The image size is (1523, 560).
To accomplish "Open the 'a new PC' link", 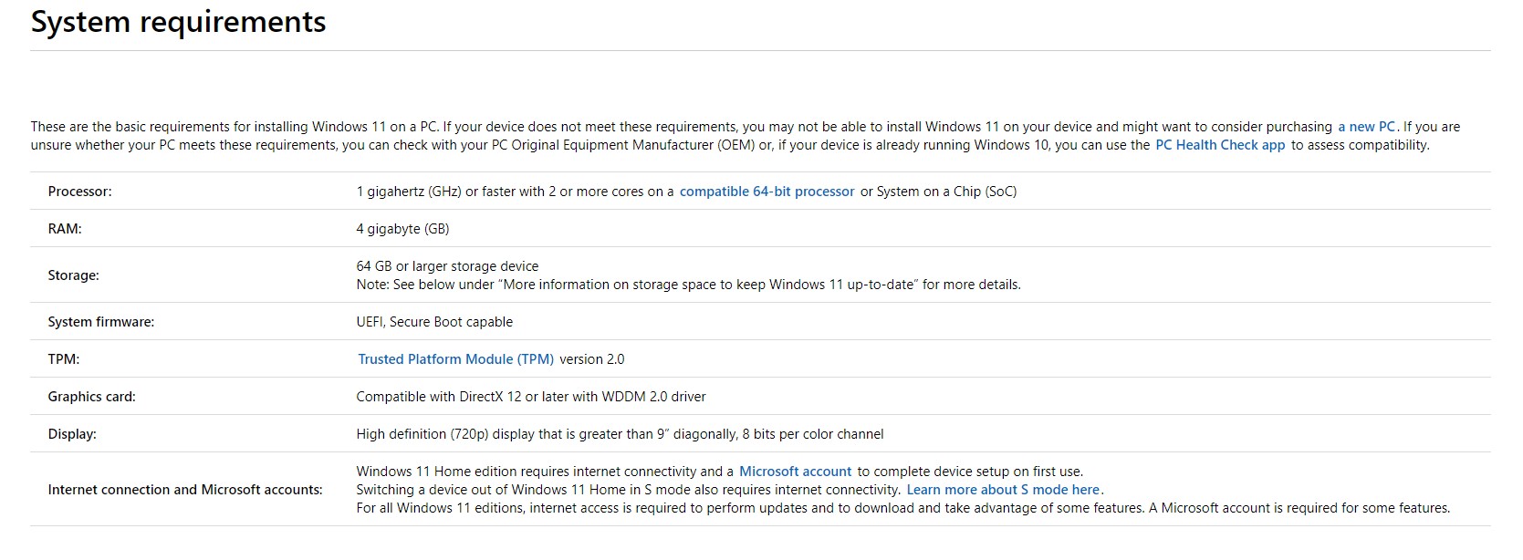I will (1366, 127).
